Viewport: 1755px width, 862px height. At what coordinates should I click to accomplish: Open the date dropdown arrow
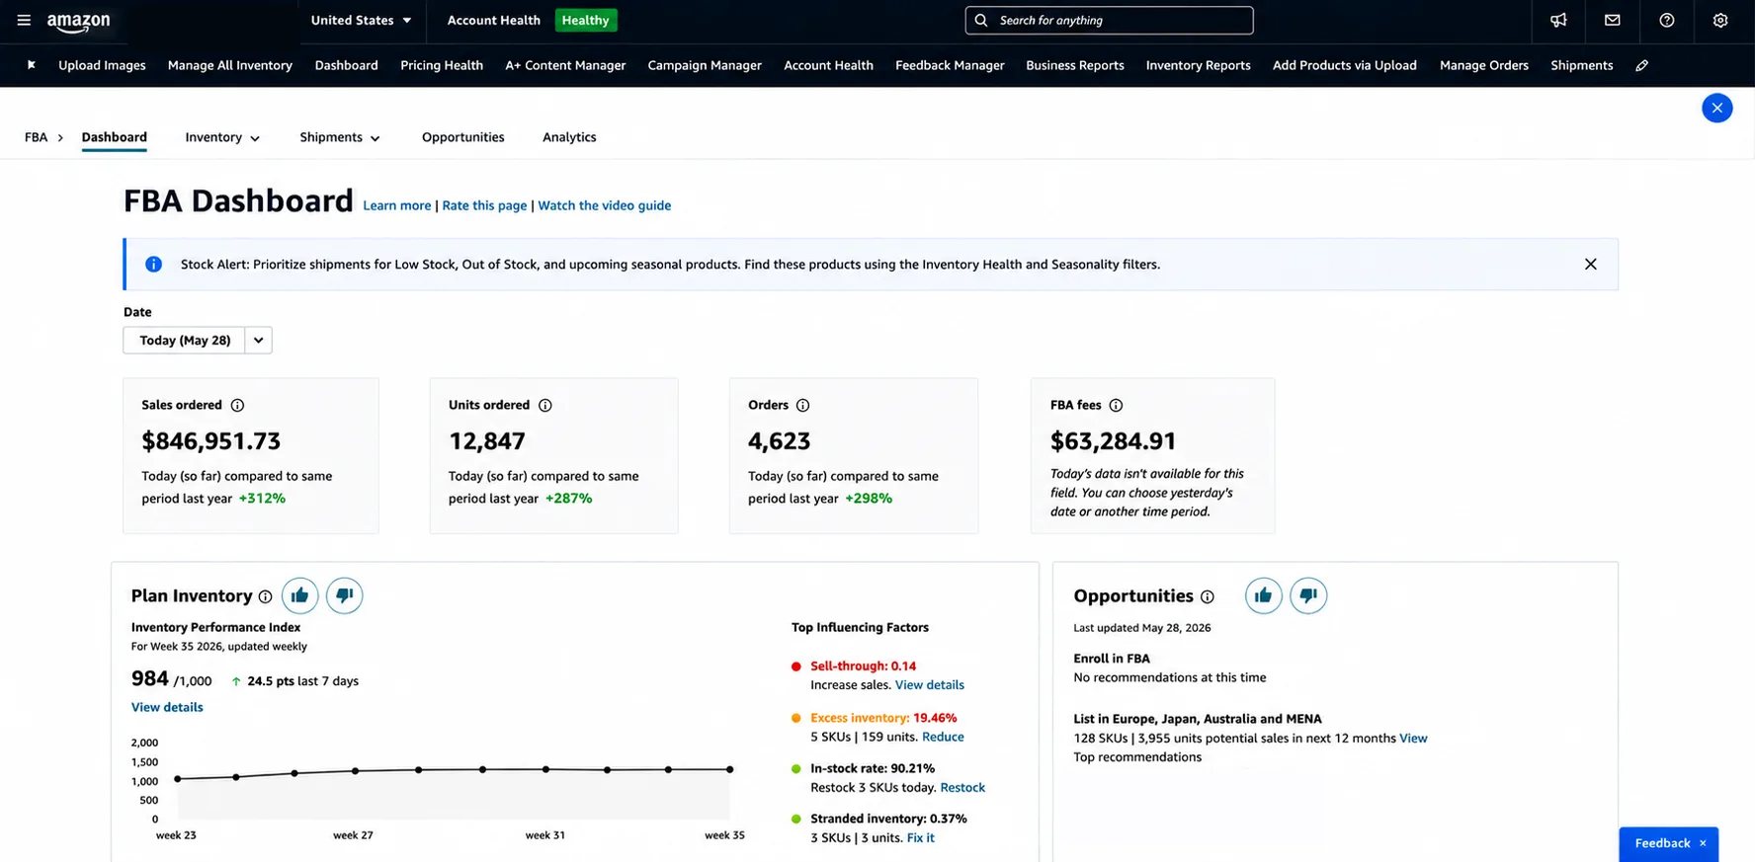258,340
